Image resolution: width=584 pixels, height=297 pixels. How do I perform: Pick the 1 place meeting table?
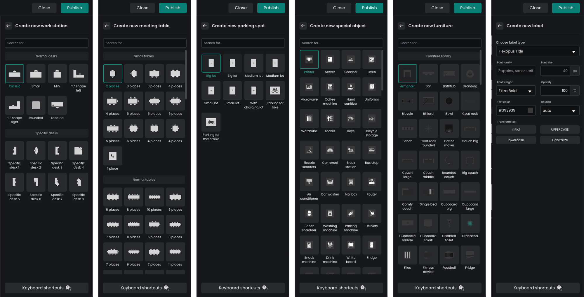pyautogui.click(x=112, y=156)
